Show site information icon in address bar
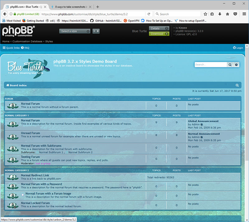249x222 pixels. click(x=11, y=14)
